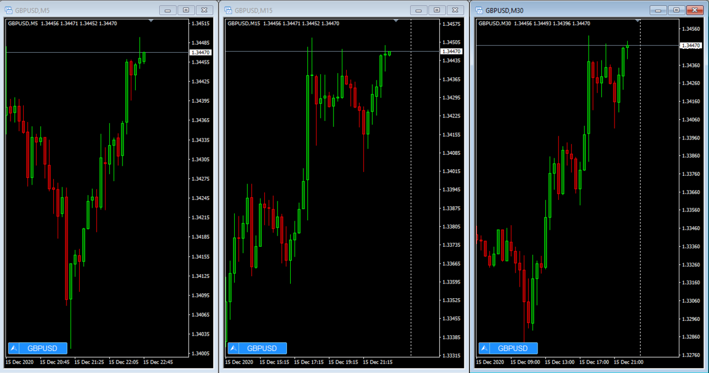
Task: Click the 15 Dec 17:00 time label in M30
Action: click(595, 363)
